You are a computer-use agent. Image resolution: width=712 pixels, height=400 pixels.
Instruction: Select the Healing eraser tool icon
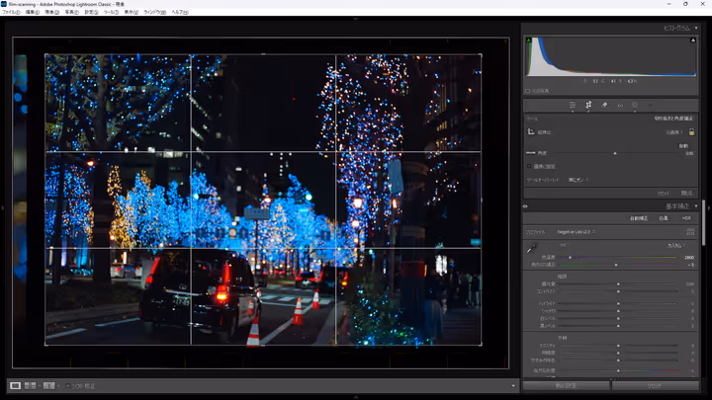pyautogui.click(x=604, y=105)
